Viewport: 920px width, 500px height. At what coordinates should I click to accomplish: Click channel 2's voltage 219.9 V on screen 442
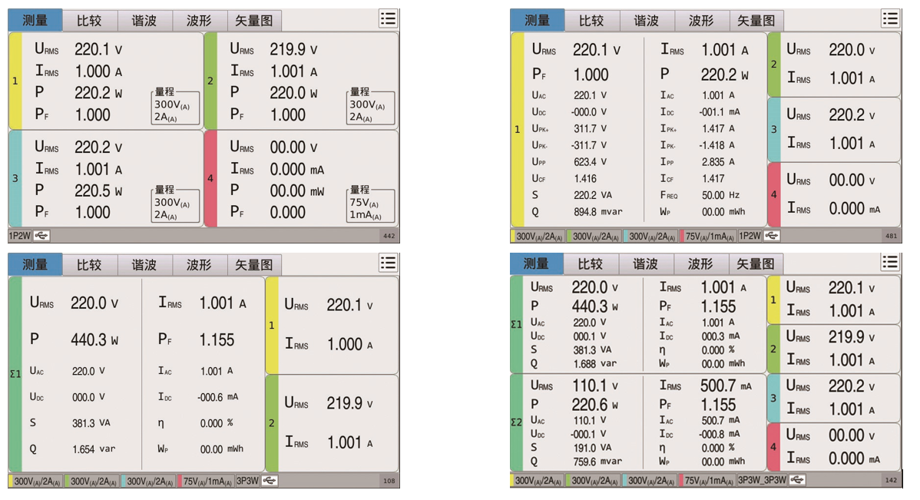[294, 49]
